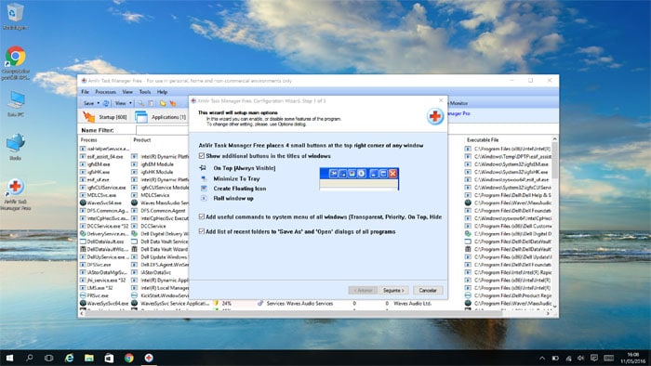The width and height of the screenshot is (651, 366).
Task: Click the magnifier search icon in toolbar
Action: [x=141, y=103]
